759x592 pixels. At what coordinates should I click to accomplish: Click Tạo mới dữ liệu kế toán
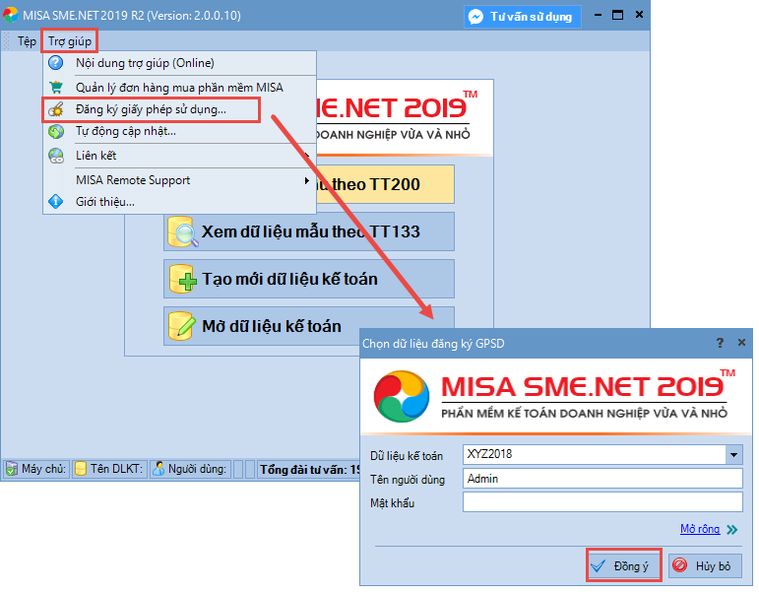tap(309, 279)
